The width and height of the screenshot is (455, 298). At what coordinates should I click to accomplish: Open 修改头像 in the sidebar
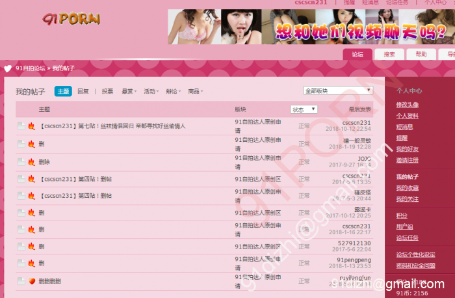click(x=408, y=105)
